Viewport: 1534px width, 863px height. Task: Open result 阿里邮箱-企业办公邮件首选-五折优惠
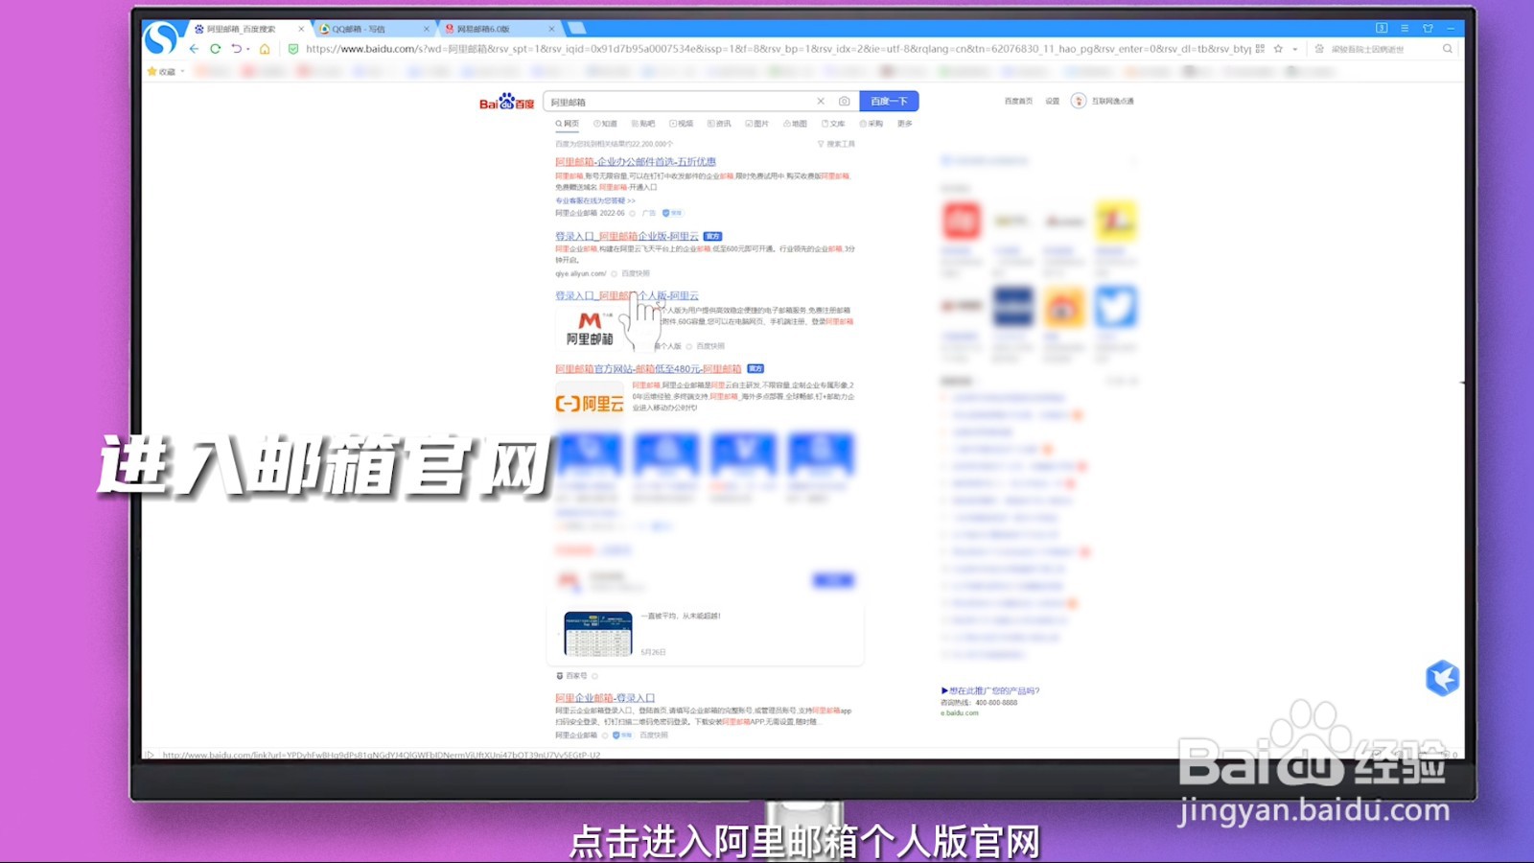[x=636, y=162]
